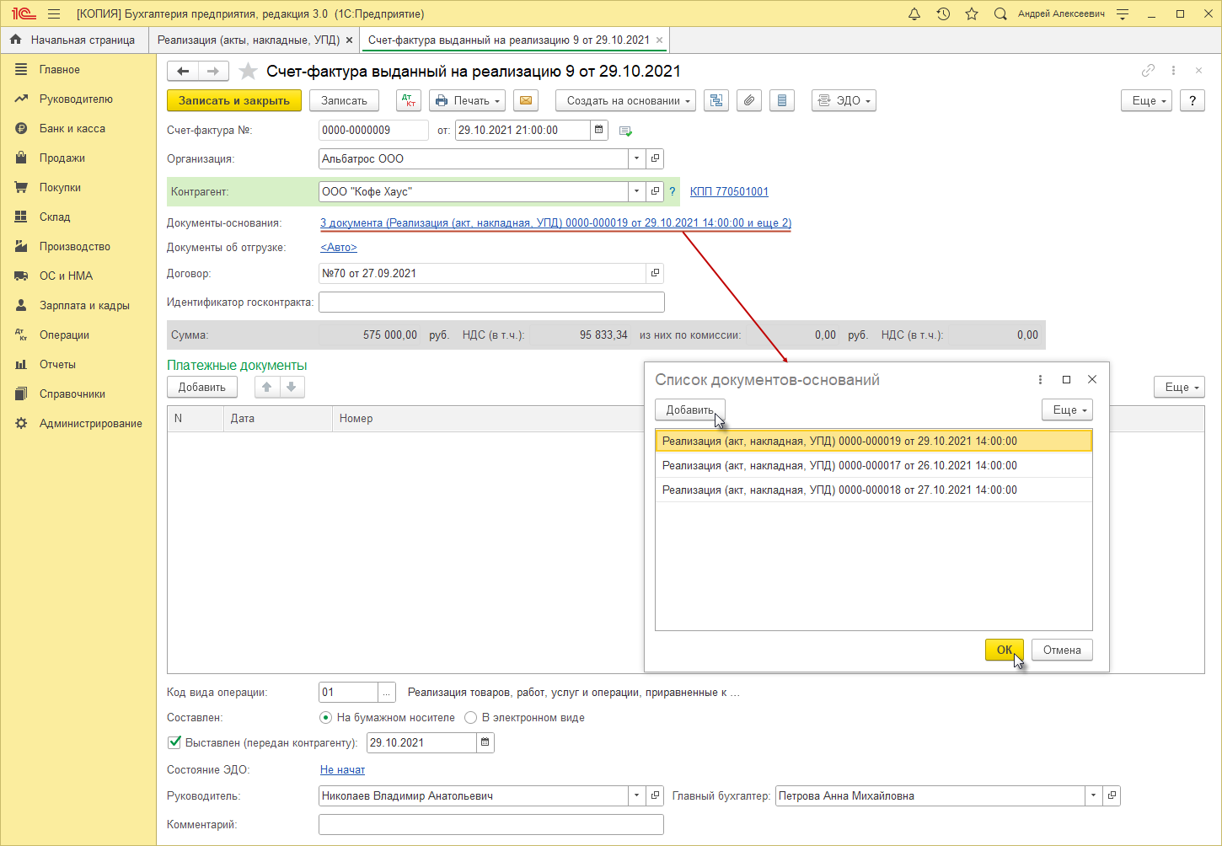The width and height of the screenshot is (1222, 846).
Task: Switch to Реализация (акты, накладные, УПД) tab
Action: (249, 40)
